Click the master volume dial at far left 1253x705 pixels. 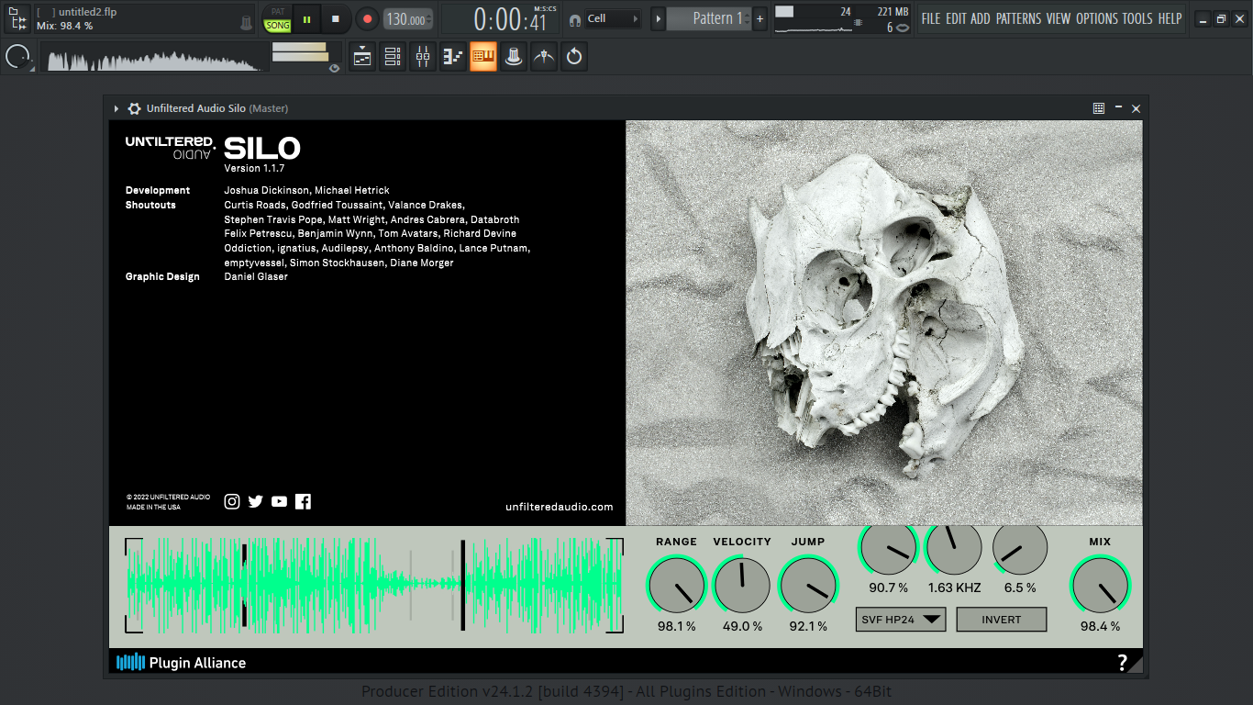(x=17, y=57)
